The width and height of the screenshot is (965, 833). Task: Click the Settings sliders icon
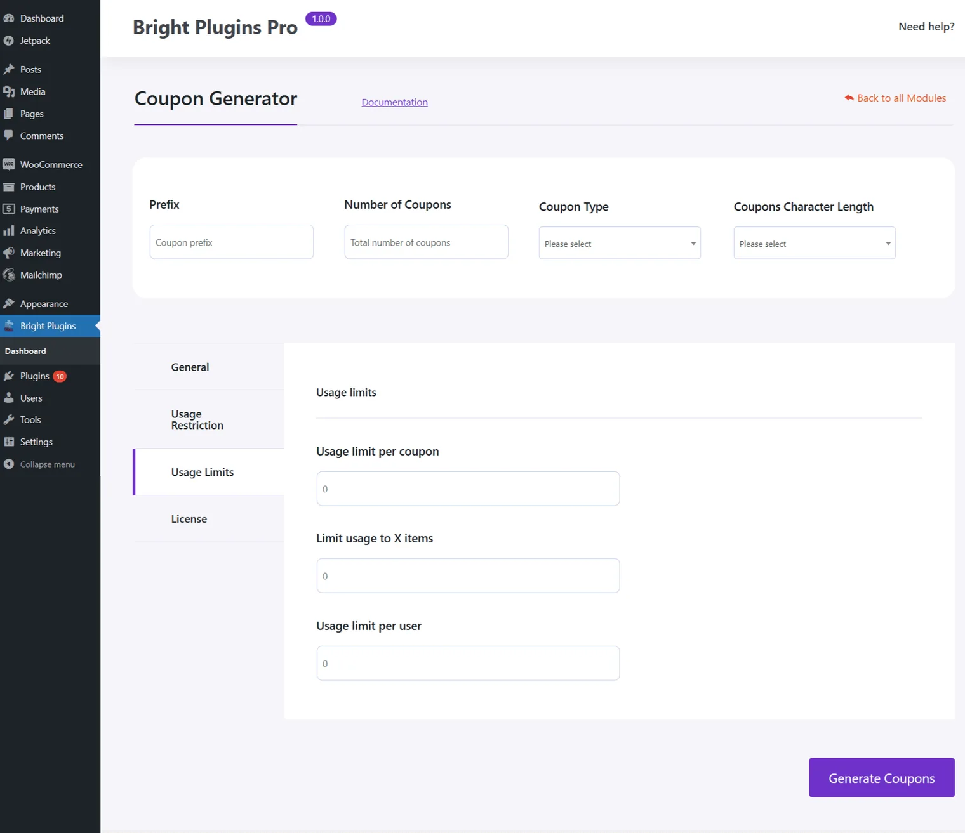pyautogui.click(x=9, y=442)
